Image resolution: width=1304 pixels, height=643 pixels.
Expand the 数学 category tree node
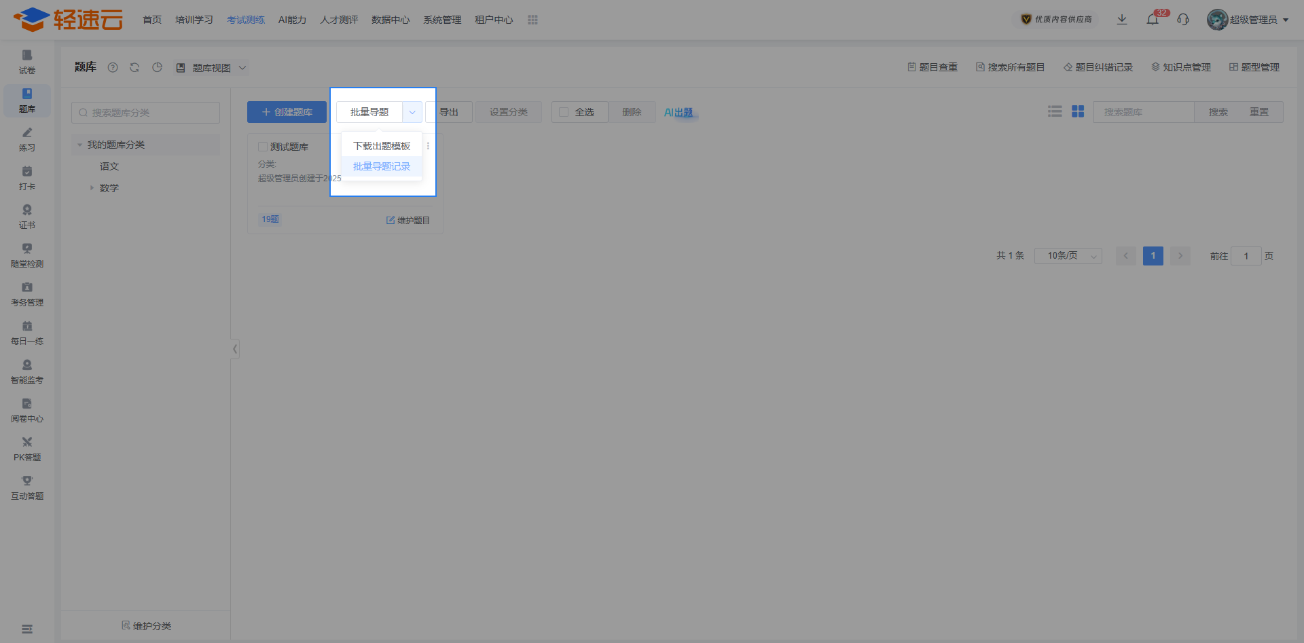[x=92, y=188]
